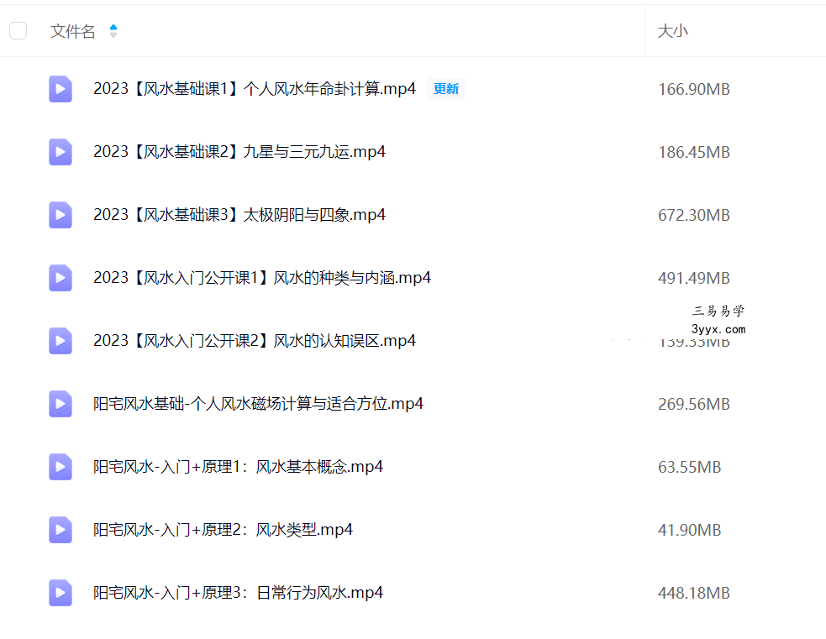This screenshot has width=826, height=639.
Task: Click the 63.55MB size value
Action: [x=690, y=468]
